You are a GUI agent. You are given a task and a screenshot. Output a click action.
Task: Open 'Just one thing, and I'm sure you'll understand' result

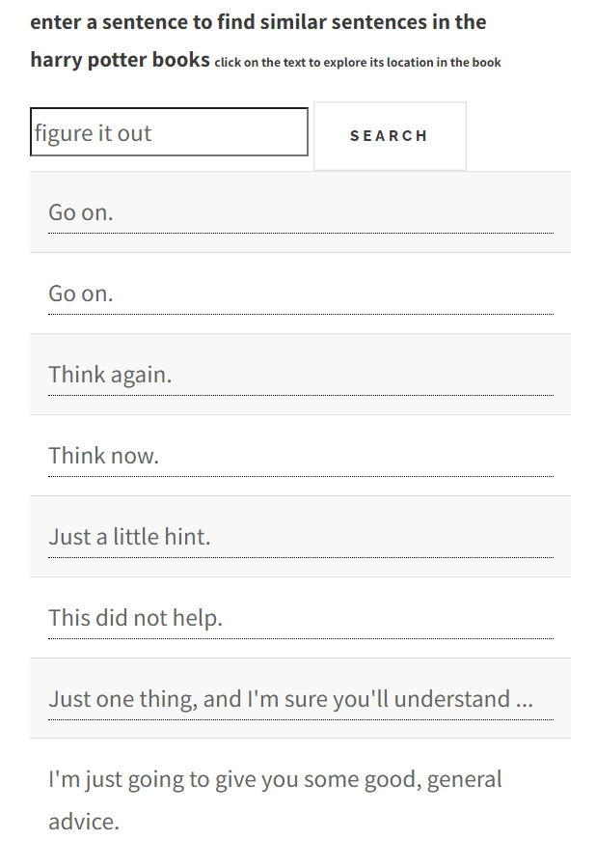click(x=300, y=698)
